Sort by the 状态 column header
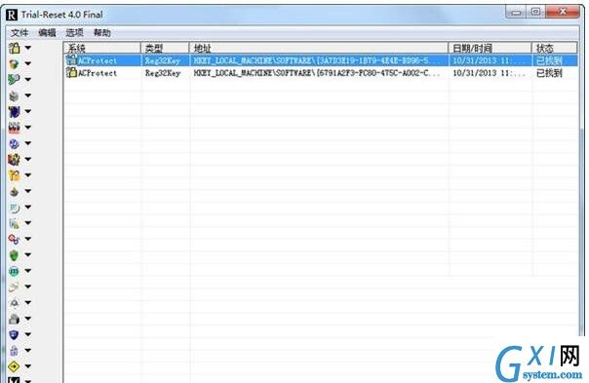This screenshot has height=383, width=589. tap(555, 48)
